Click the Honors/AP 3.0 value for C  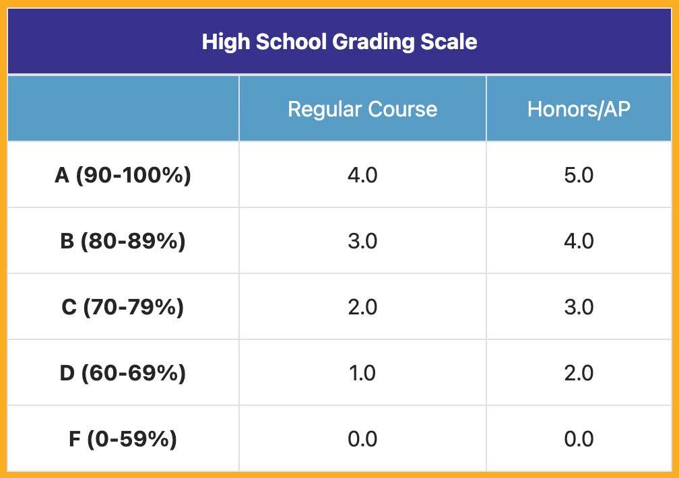pos(579,307)
